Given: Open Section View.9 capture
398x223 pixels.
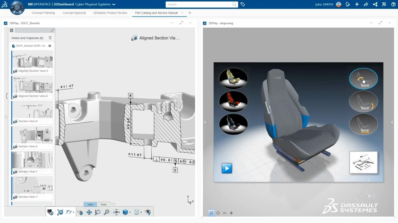Looking at the screenshot, I should pyautogui.click(x=32, y=138).
